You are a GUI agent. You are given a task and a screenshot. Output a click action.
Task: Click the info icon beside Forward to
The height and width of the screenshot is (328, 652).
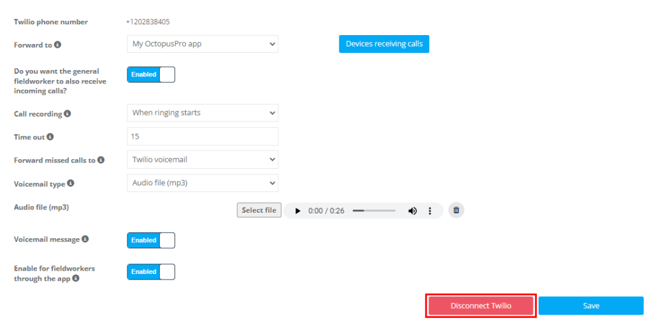tap(57, 45)
